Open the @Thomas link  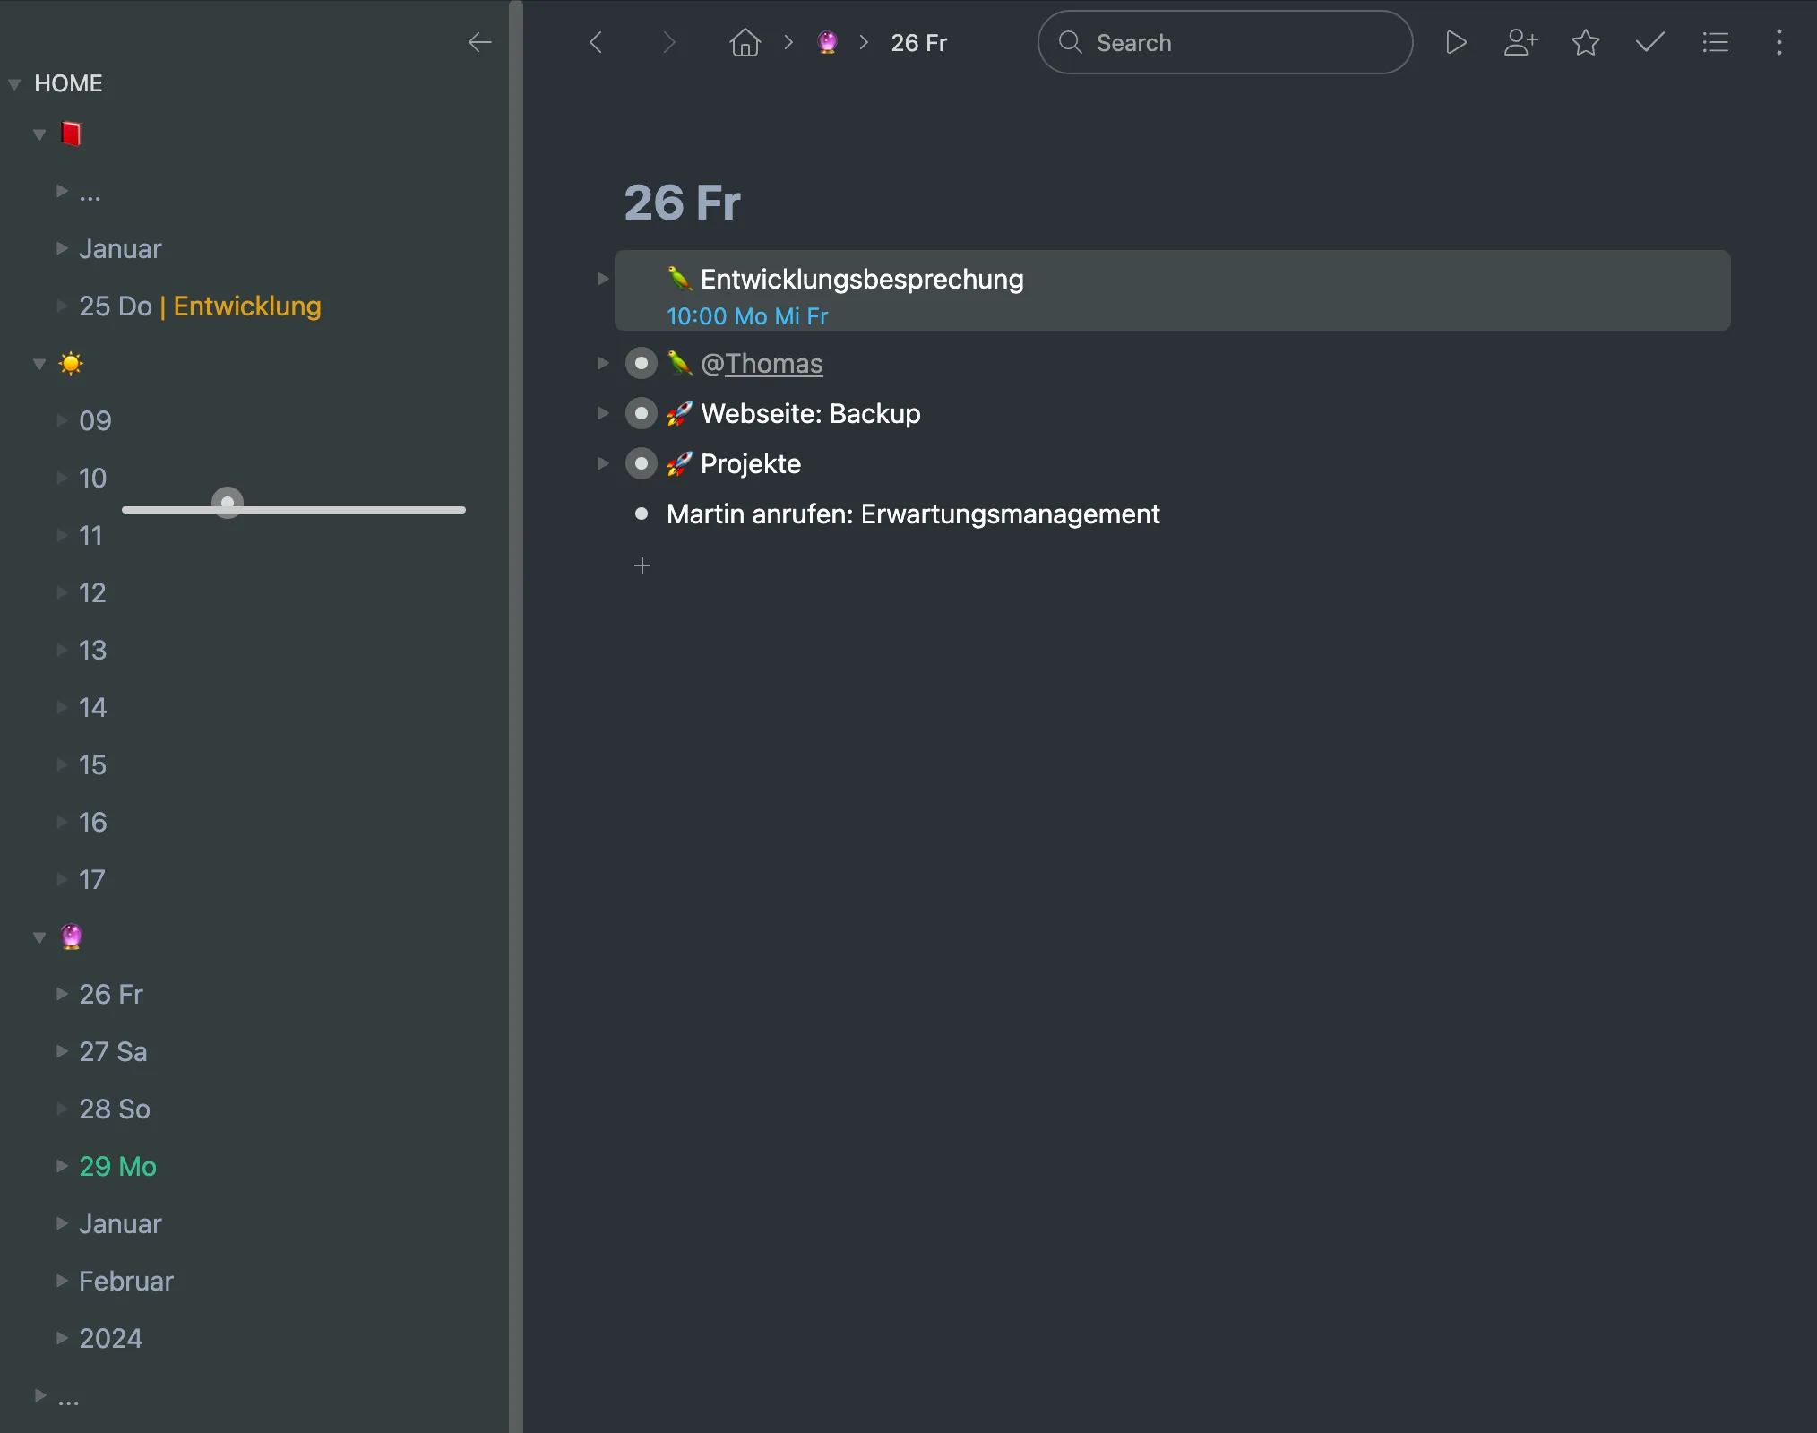click(773, 363)
